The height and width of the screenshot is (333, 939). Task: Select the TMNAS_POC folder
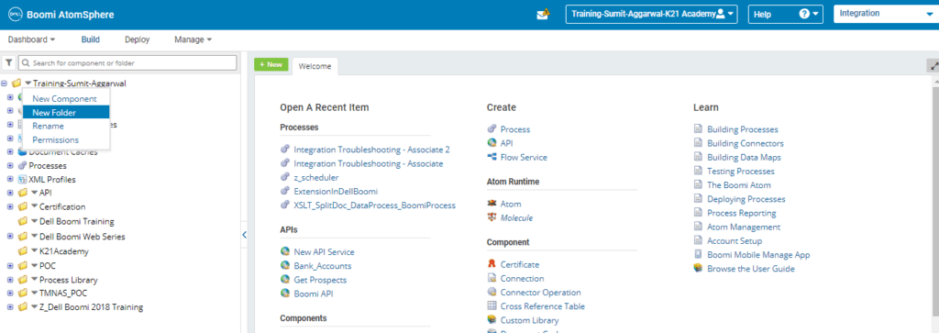pyautogui.click(x=64, y=294)
